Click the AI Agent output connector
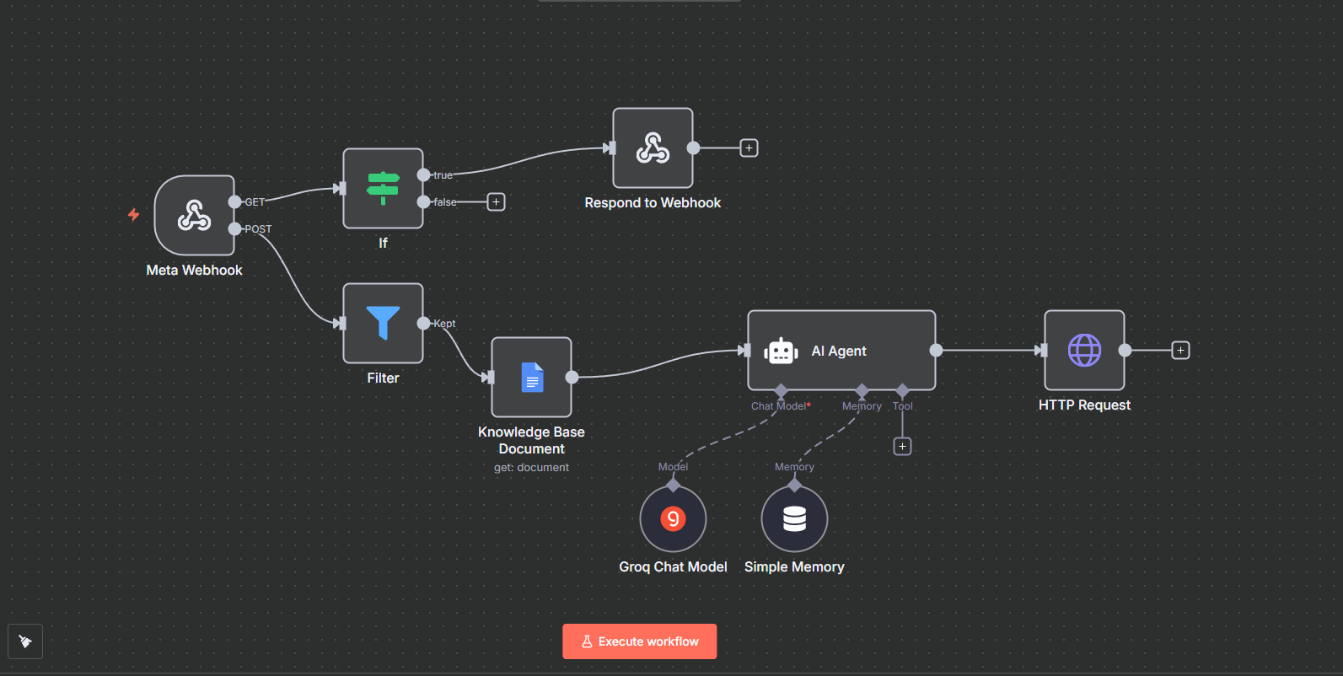This screenshot has width=1343, height=676. [936, 350]
